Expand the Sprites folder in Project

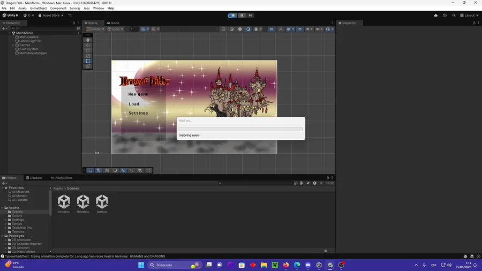pos(5,224)
